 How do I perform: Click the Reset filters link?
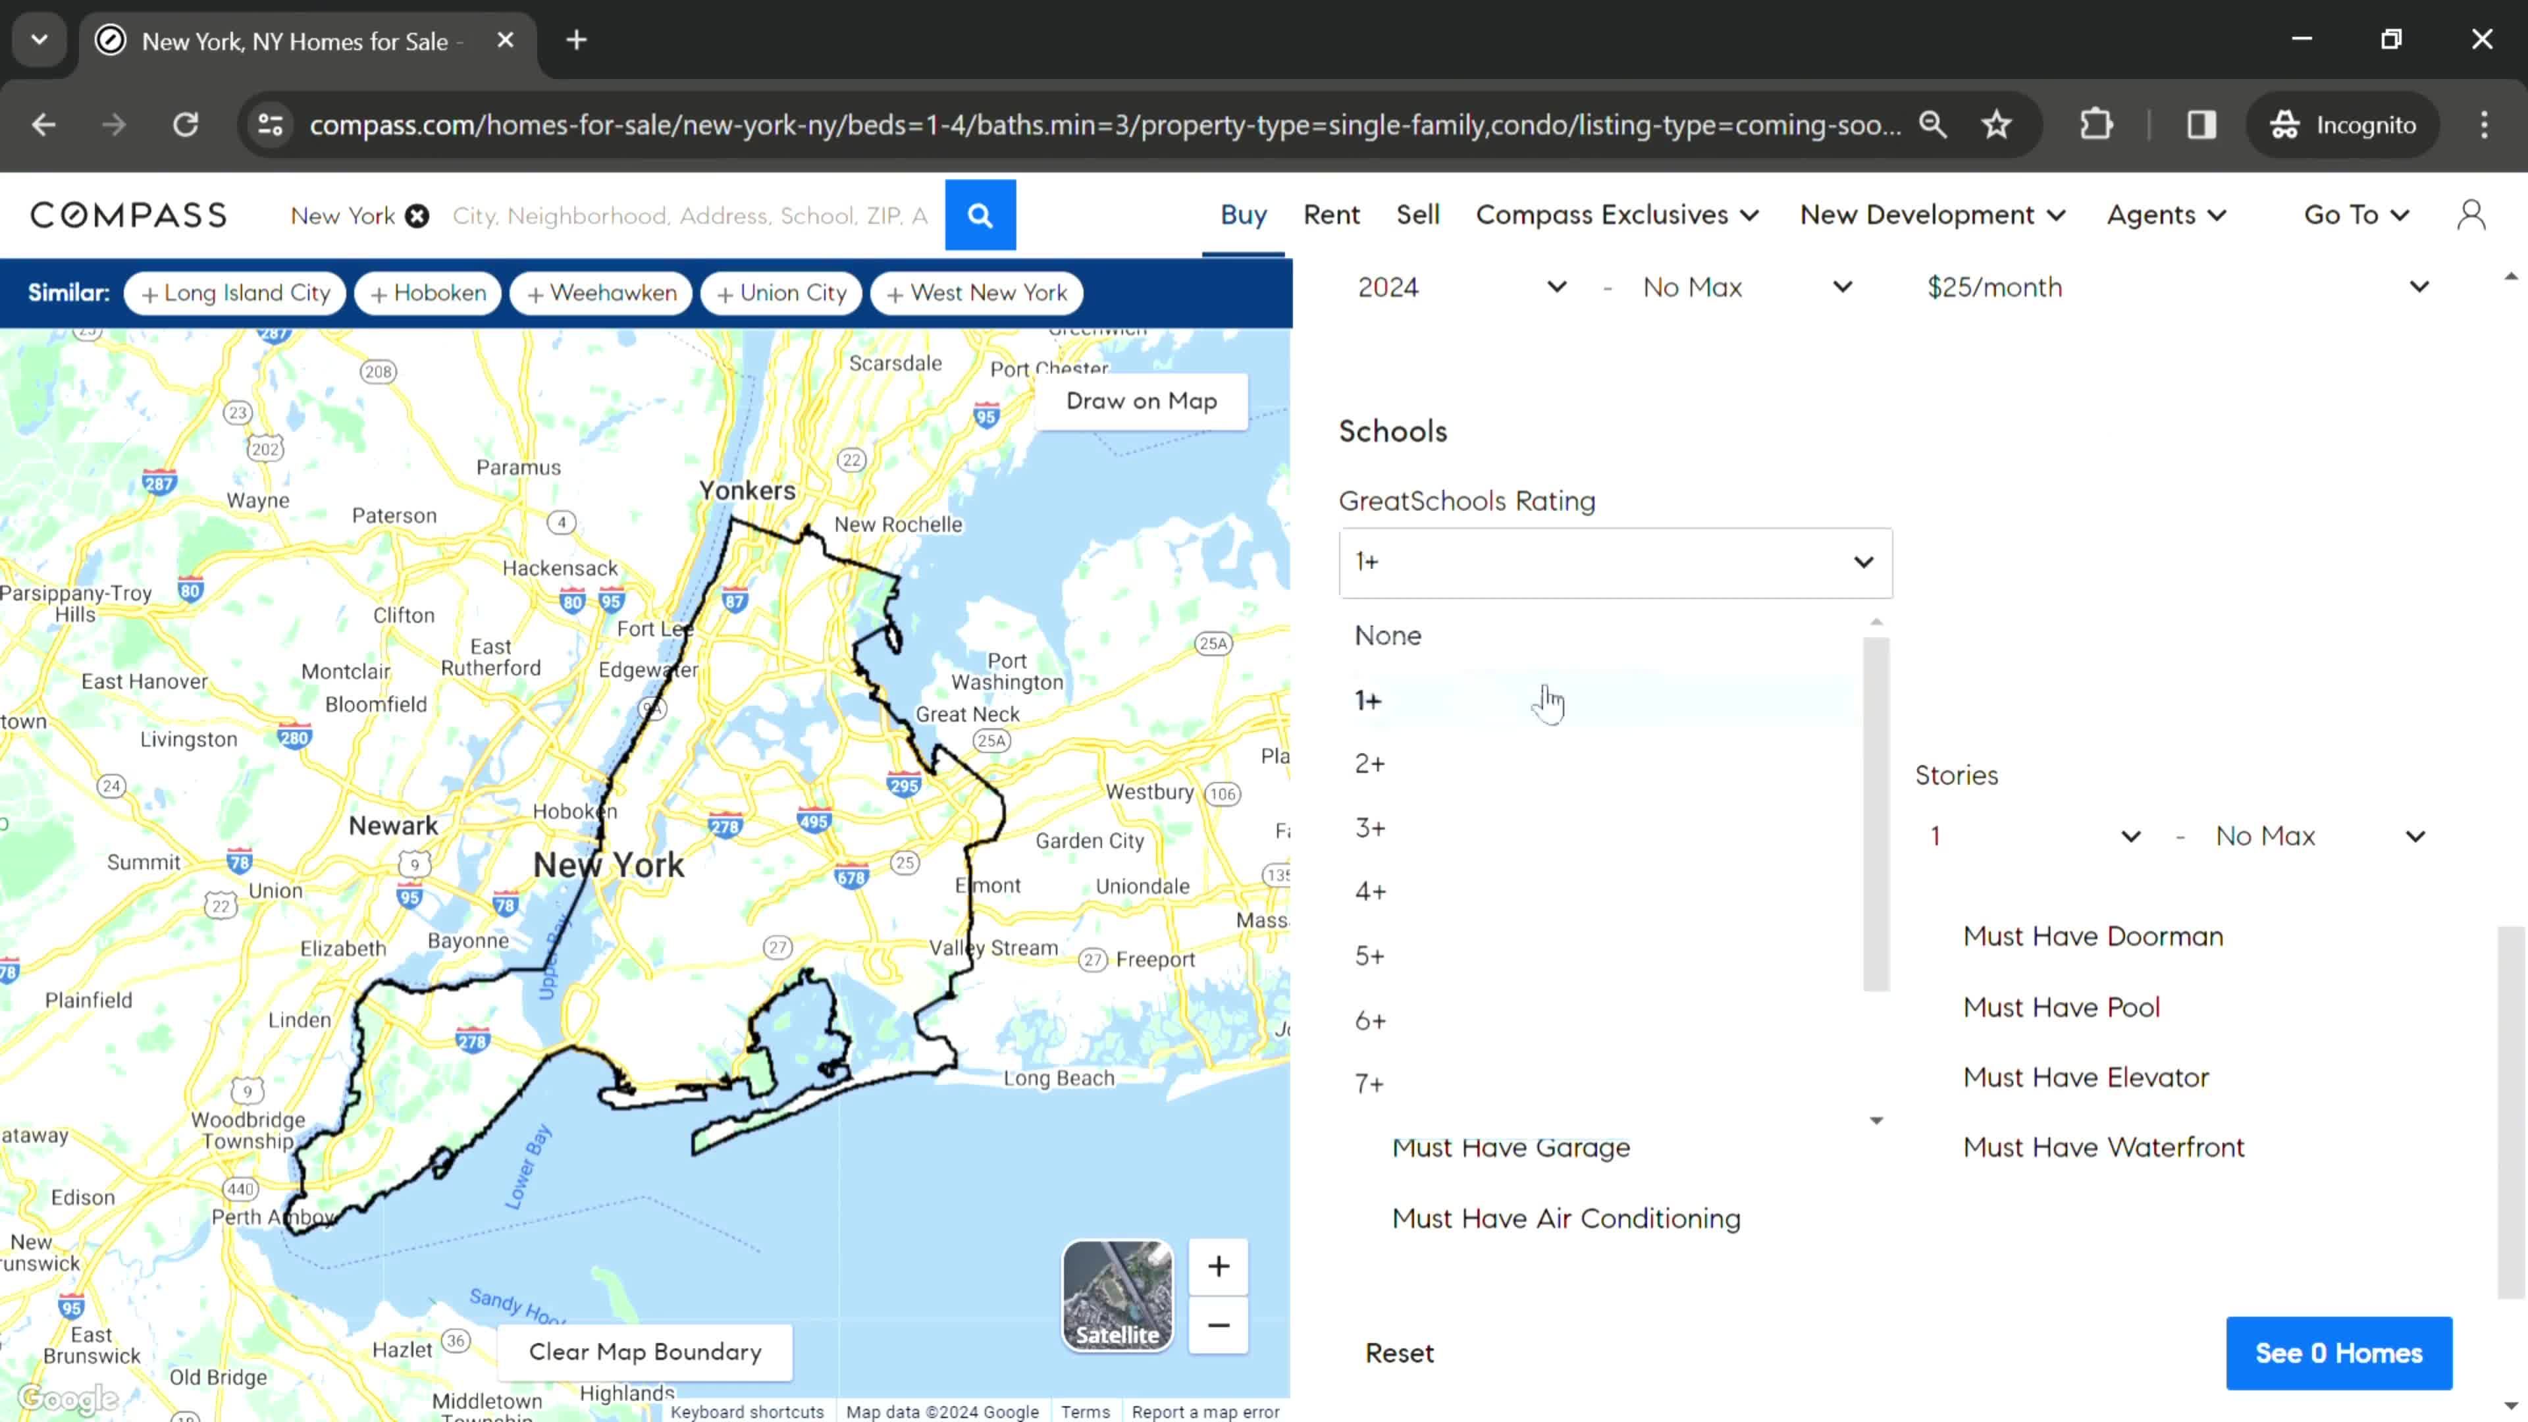tap(1400, 1354)
